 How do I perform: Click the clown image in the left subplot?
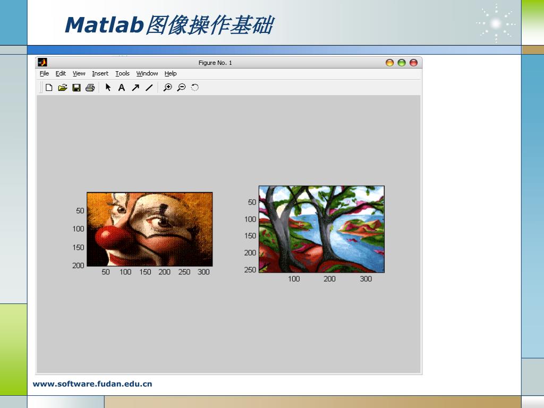pos(149,229)
